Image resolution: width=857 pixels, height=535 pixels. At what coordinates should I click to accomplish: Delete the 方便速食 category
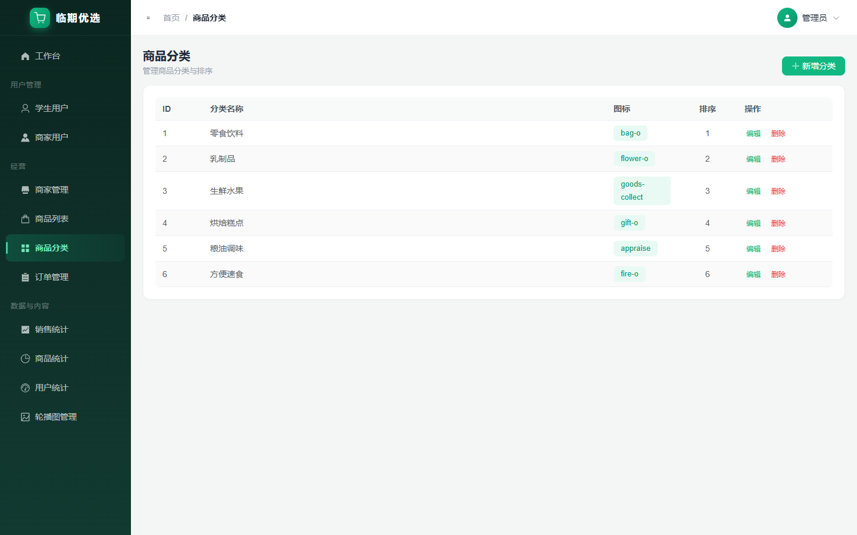tap(778, 274)
